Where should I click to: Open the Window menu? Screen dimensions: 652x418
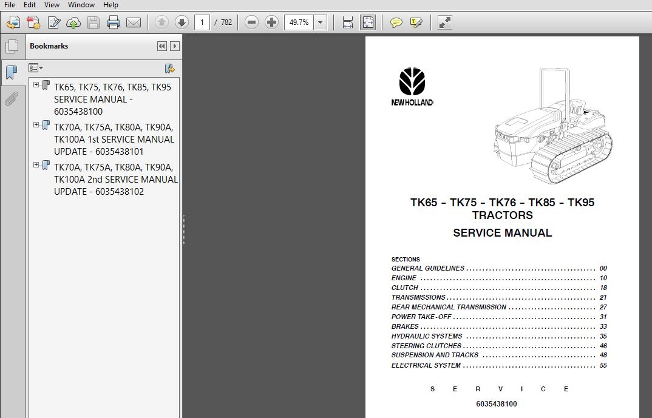click(81, 5)
